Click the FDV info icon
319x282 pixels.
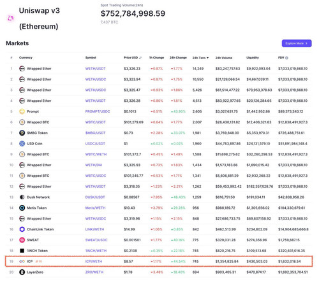click(286, 58)
